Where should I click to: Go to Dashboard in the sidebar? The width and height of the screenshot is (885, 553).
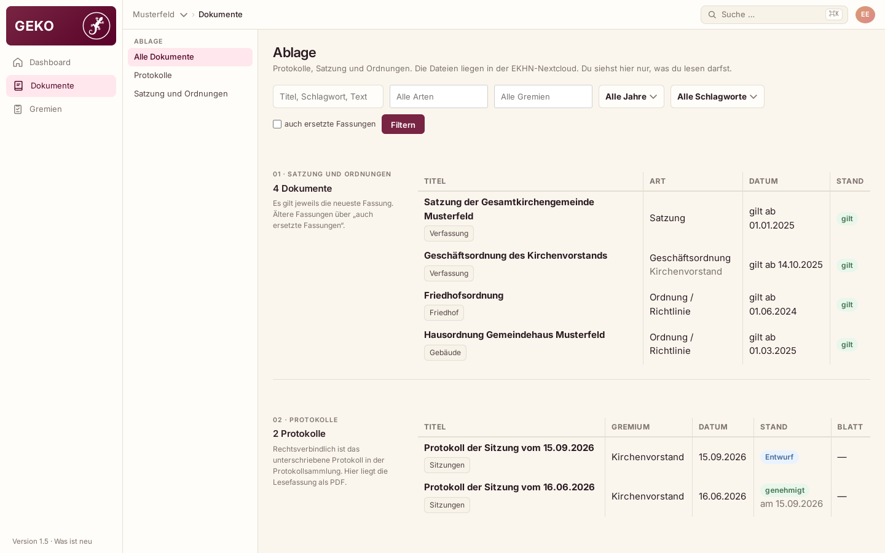[61, 62]
